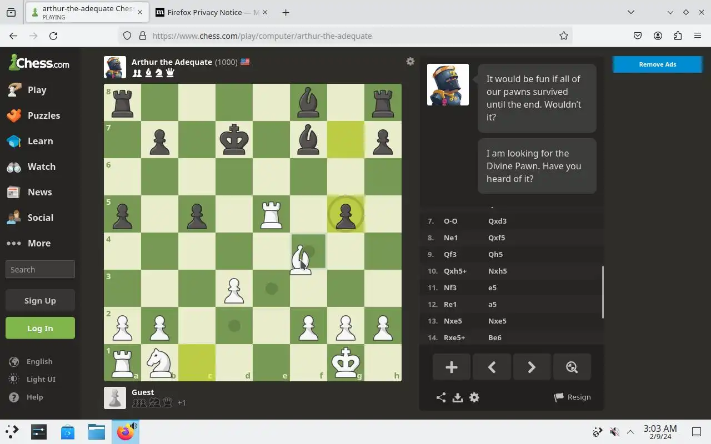Start a new game with plus button
Screen dimensions: 711x444
(x=452, y=367)
